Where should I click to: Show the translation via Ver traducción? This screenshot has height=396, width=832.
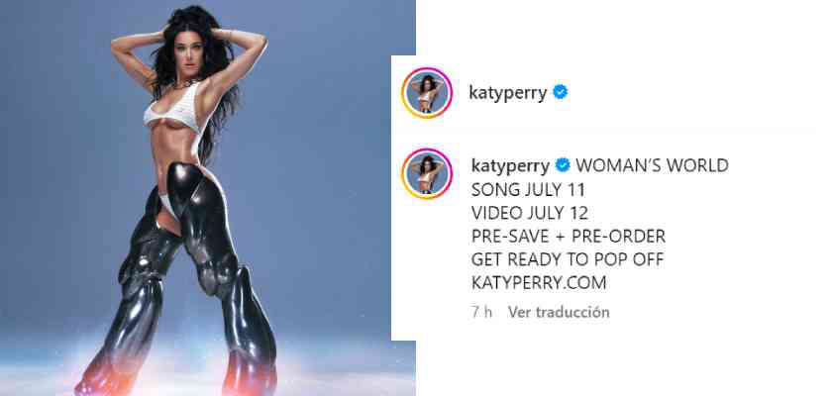tap(559, 312)
